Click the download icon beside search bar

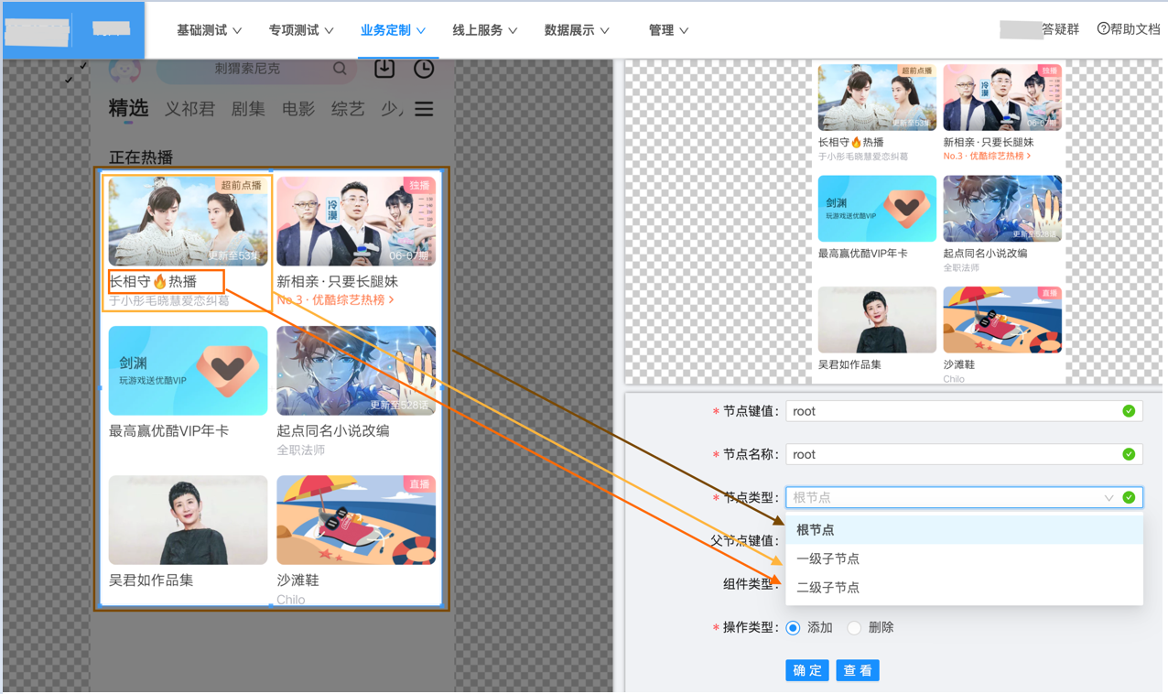(384, 69)
